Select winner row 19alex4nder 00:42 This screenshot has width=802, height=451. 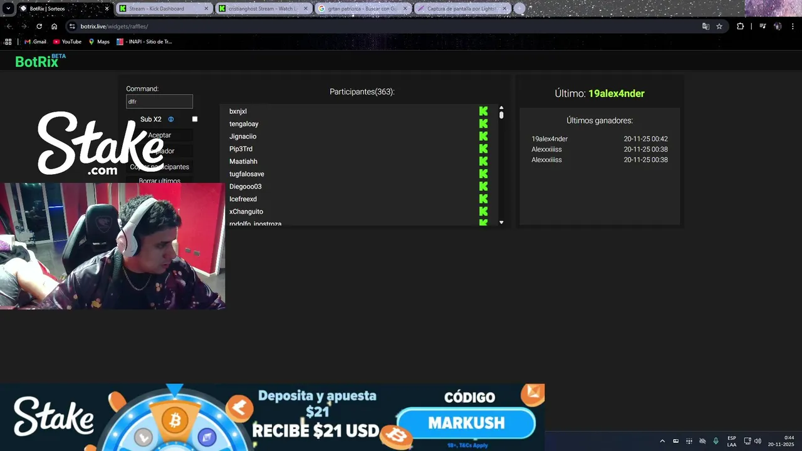pyautogui.click(x=600, y=138)
